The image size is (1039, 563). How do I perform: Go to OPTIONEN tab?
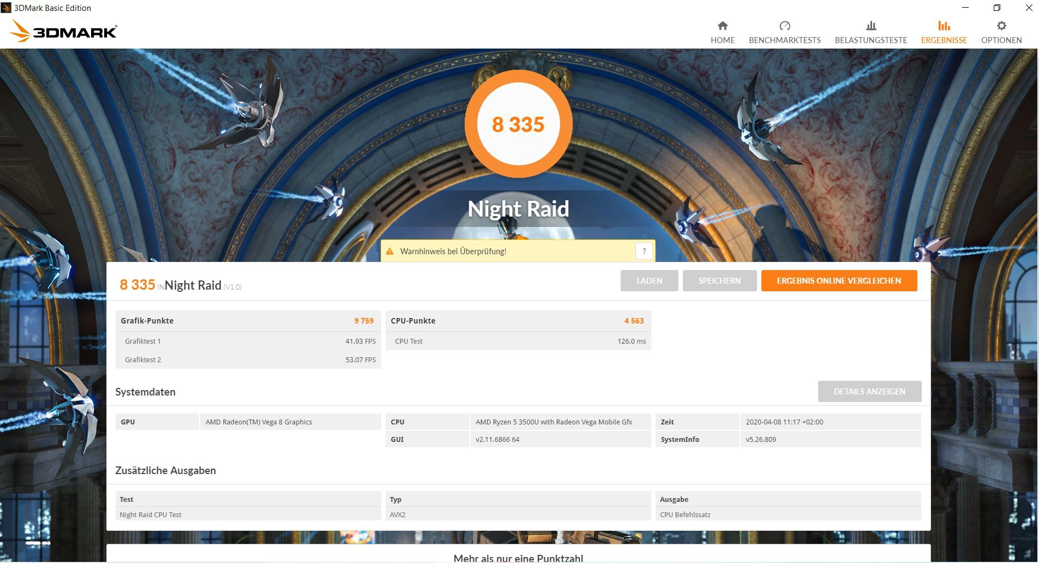point(1001,33)
